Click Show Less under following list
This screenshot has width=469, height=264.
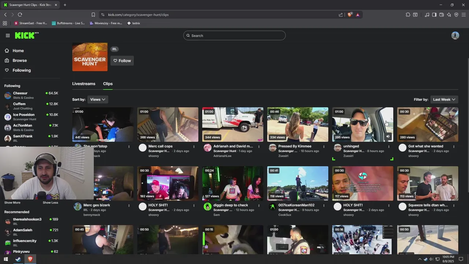pos(50,203)
